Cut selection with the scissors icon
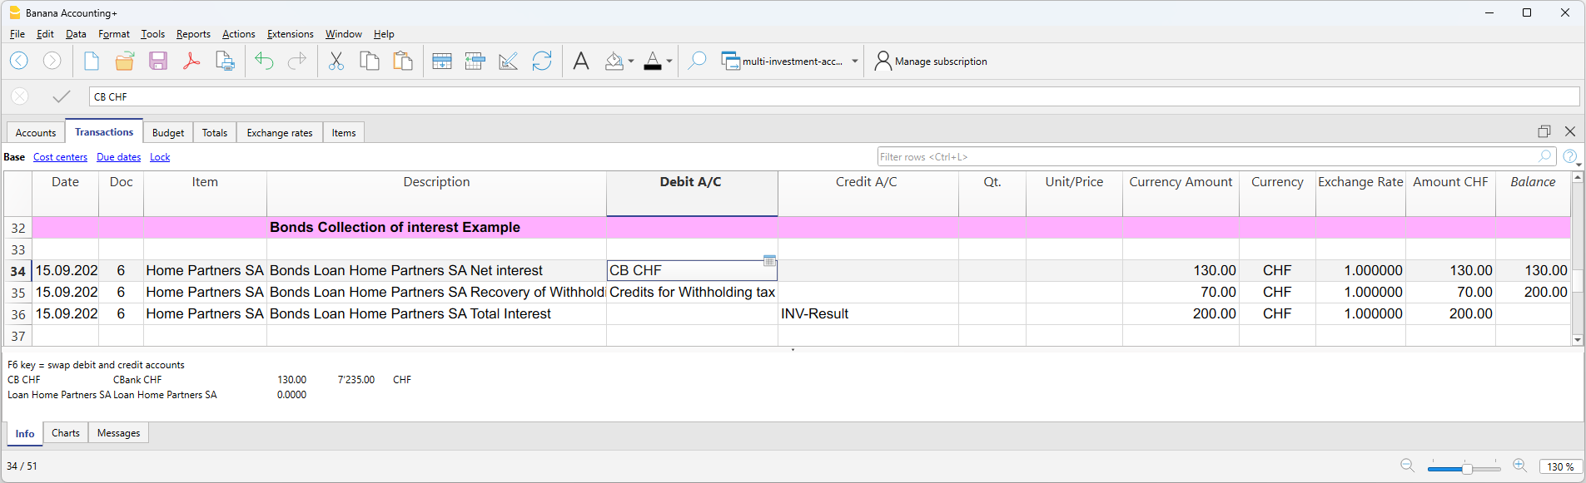 [x=336, y=61]
